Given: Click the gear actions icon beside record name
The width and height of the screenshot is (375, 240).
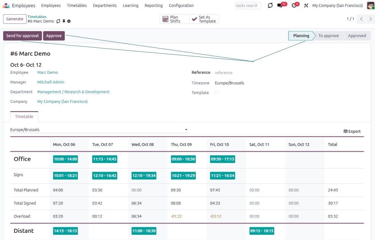Looking at the screenshot, I should pyautogui.click(x=69, y=21).
